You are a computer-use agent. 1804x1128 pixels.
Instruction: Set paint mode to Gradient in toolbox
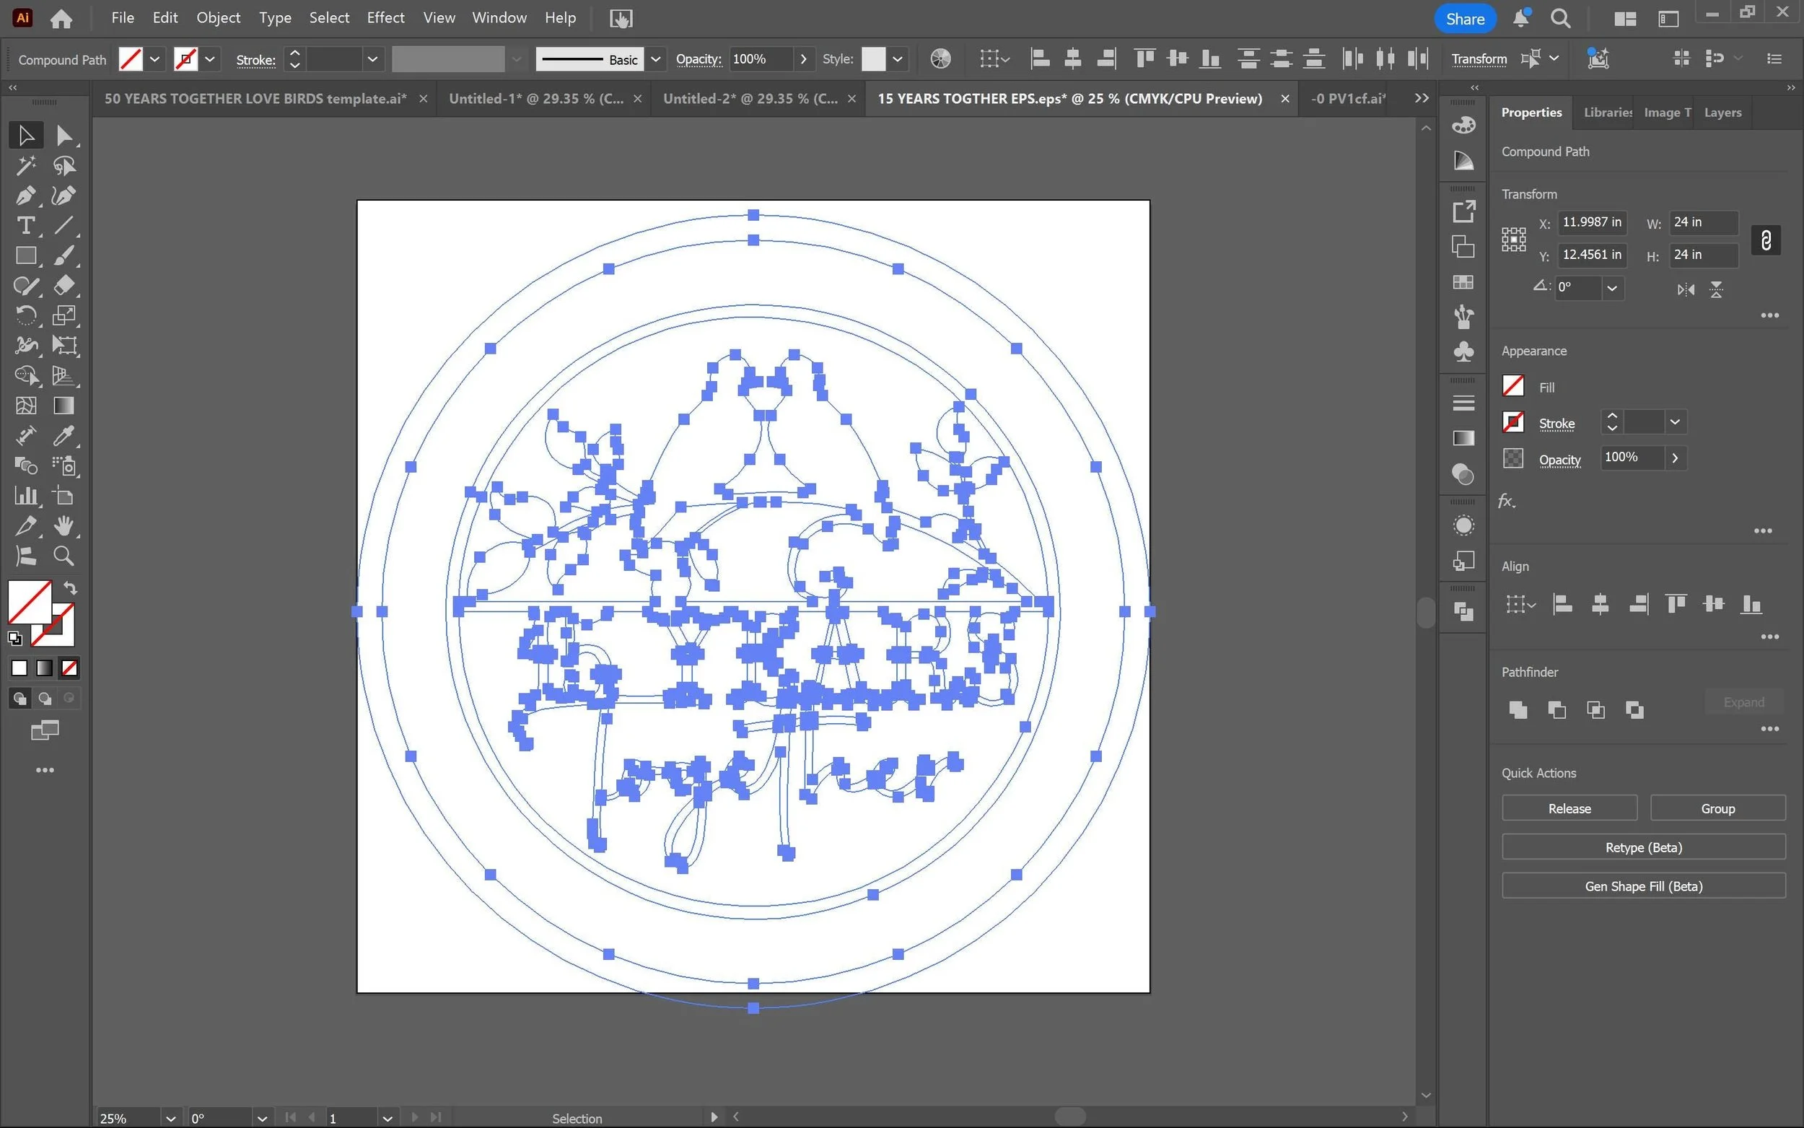click(45, 668)
